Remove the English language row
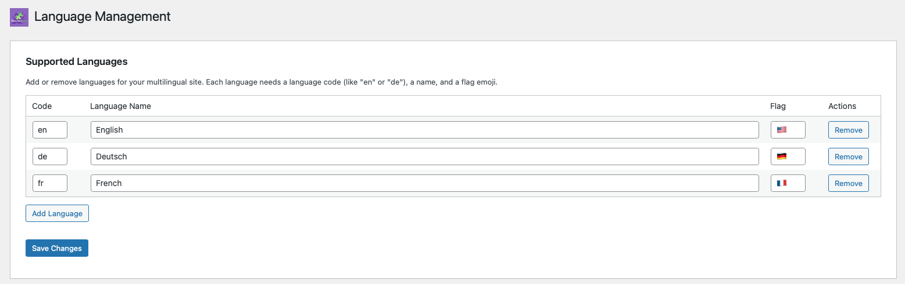 pyautogui.click(x=849, y=130)
